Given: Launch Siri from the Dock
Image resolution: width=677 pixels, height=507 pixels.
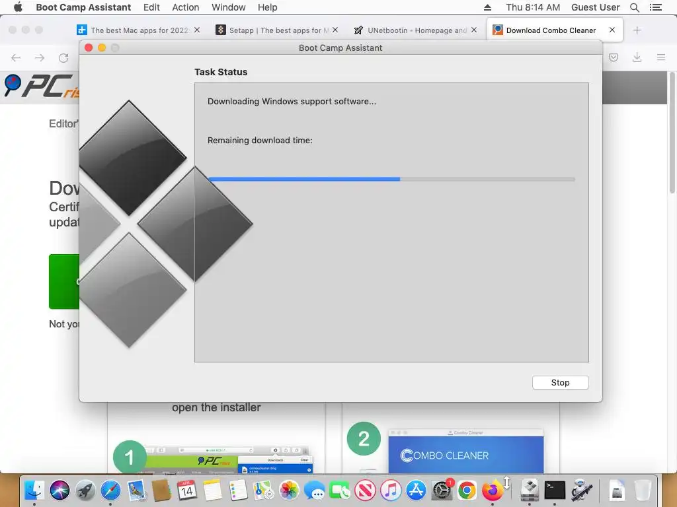Looking at the screenshot, I should tap(60, 490).
